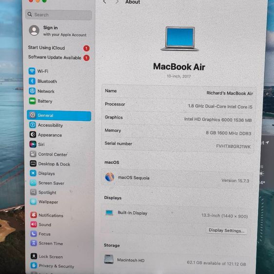Click the red badge beside Software Update
Image resolution: width=274 pixels, height=274 pixels.
[x=86, y=58]
